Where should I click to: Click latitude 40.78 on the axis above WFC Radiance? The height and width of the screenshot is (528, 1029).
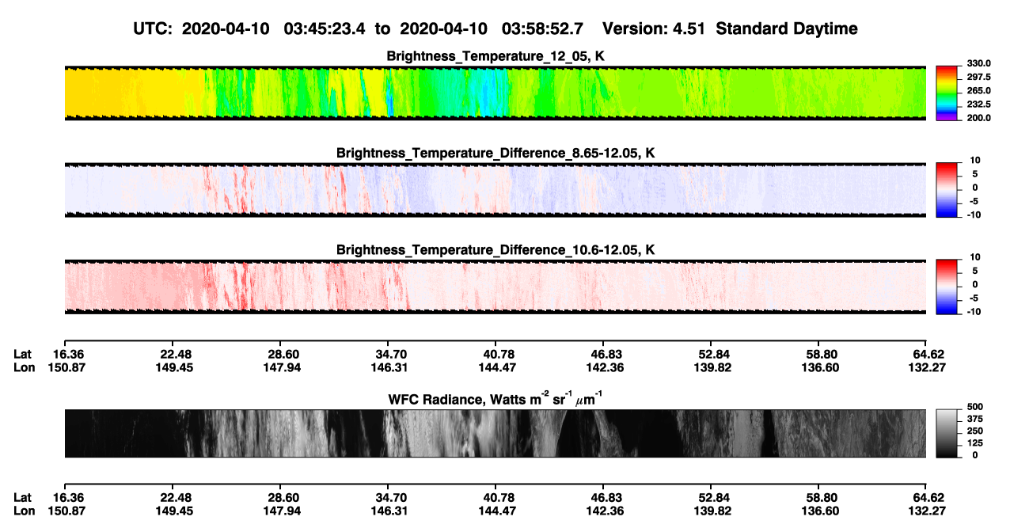pos(496,354)
